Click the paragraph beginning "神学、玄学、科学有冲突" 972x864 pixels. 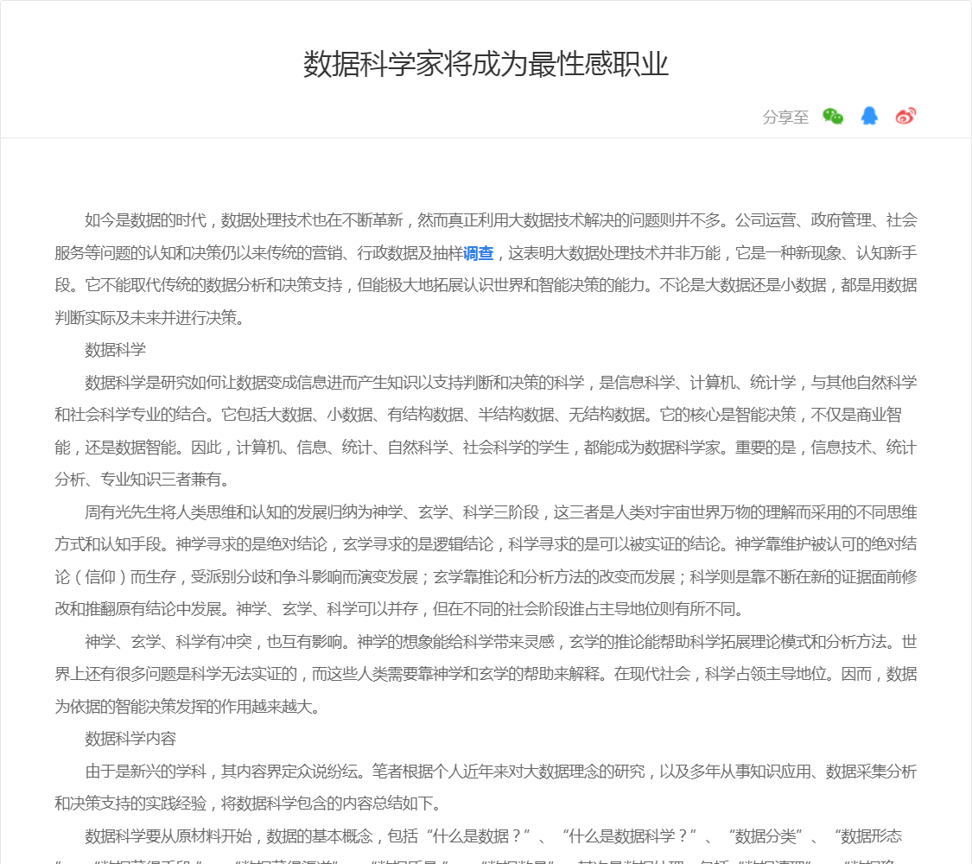click(486, 674)
